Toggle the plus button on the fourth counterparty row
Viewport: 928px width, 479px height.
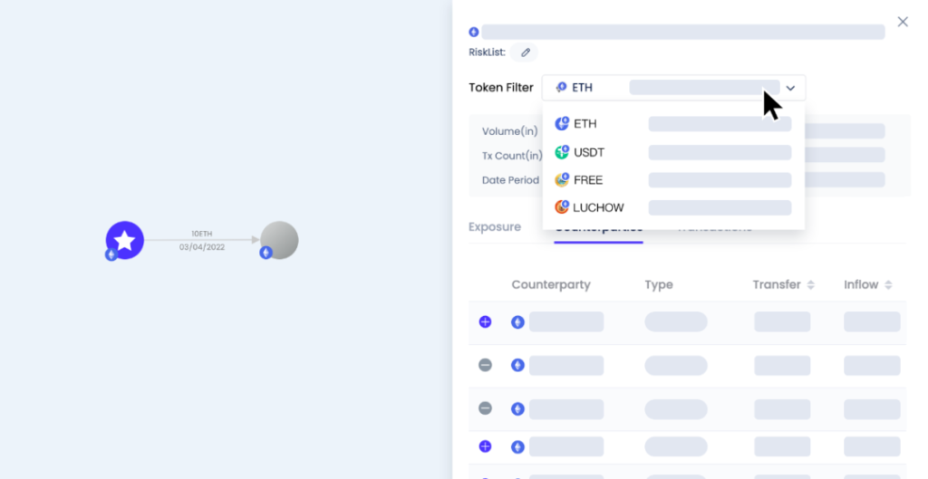coord(486,446)
